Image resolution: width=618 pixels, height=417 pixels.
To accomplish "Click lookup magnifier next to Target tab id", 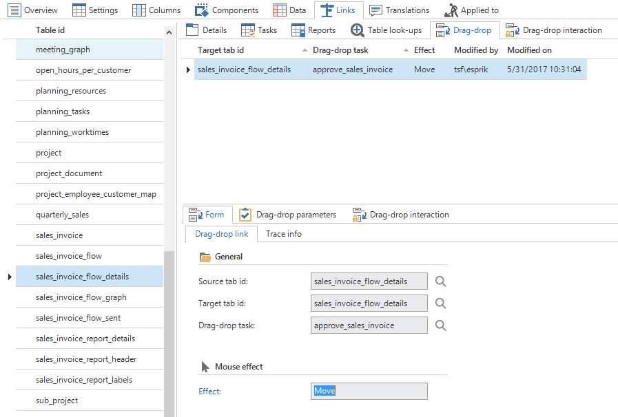I will 441,303.
